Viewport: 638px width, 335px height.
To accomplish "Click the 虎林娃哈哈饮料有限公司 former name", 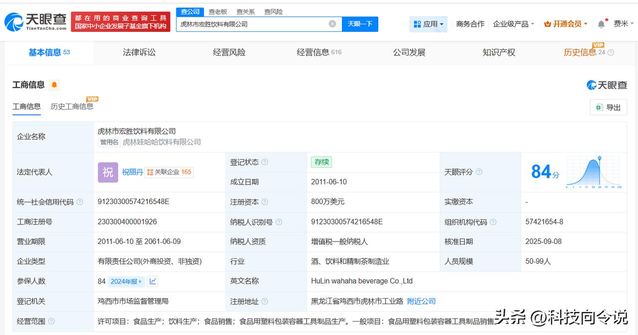I will [x=162, y=142].
